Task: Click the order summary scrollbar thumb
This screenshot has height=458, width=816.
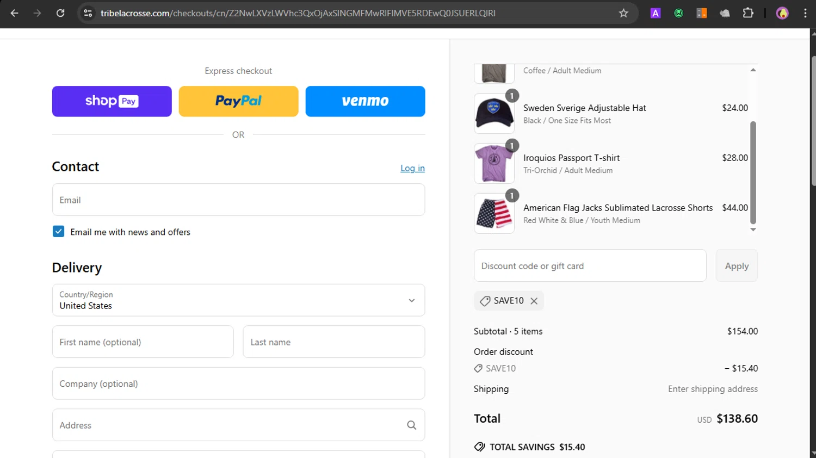Action: [x=753, y=172]
